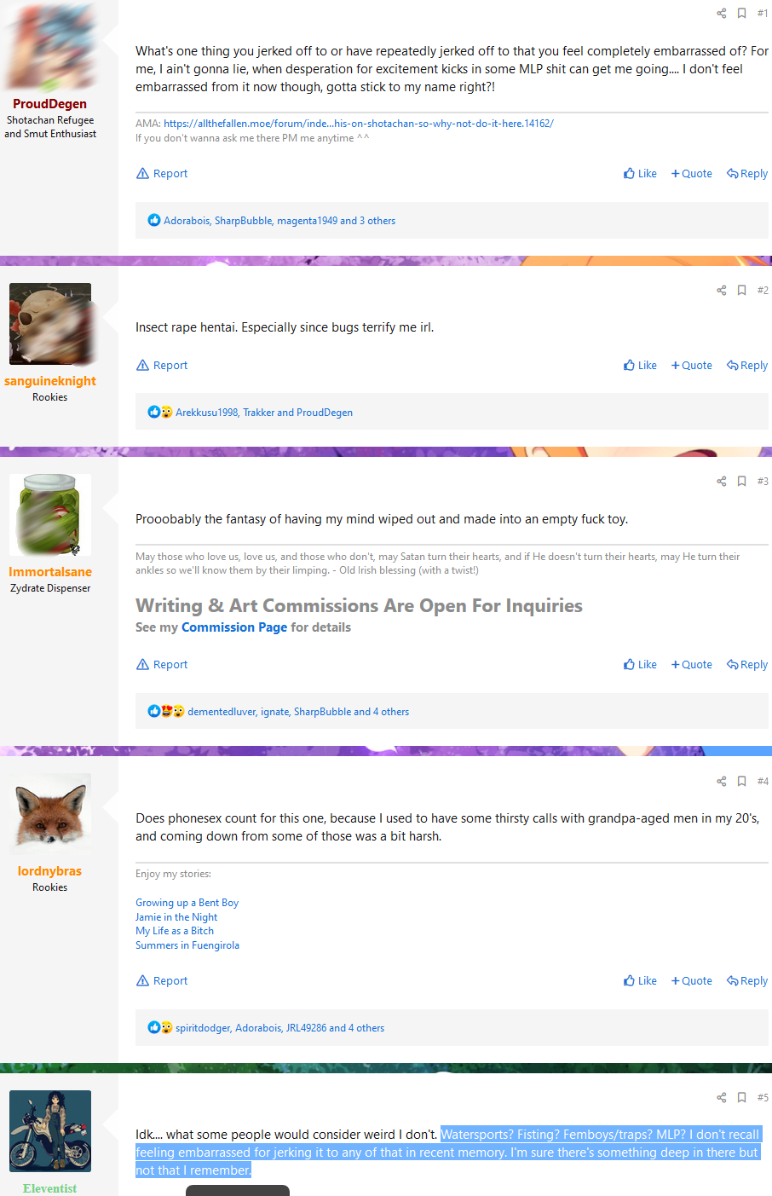Click the share icon on post #3
This screenshot has width=772, height=1196.
(722, 481)
